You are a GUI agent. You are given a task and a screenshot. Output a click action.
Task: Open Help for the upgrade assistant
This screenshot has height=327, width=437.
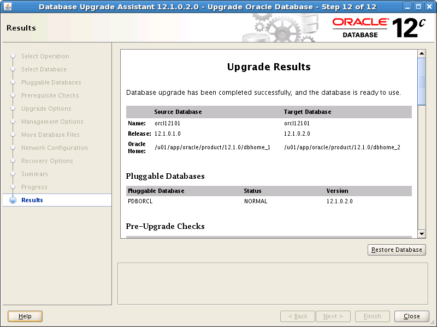(x=25, y=316)
